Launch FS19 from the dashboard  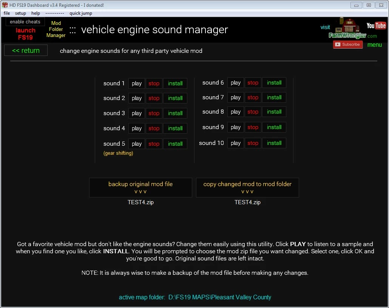(25, 34)
